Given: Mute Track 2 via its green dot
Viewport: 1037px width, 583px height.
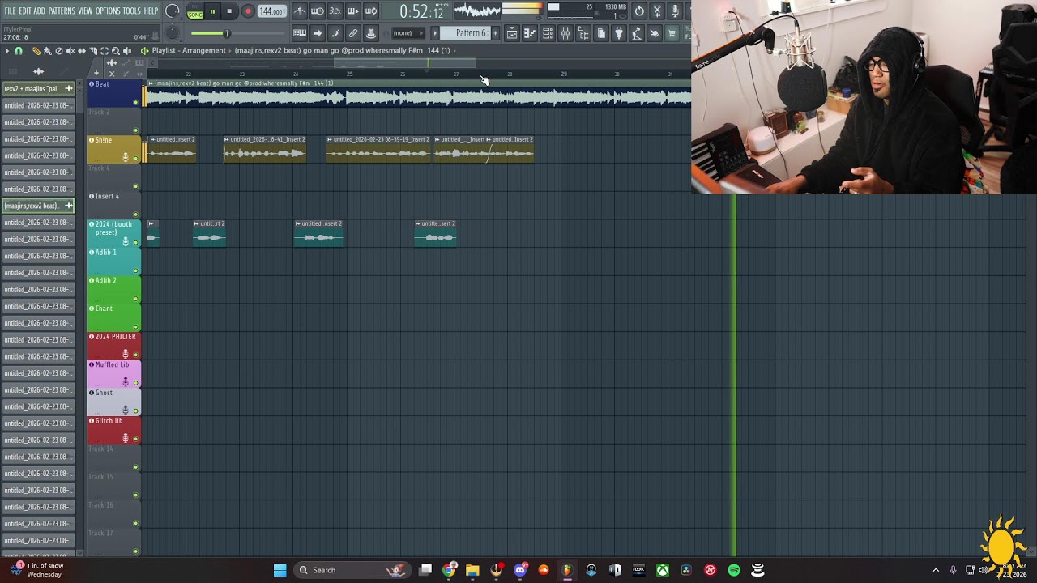Looking at the screenshot, I should click(x=136, y=130).
